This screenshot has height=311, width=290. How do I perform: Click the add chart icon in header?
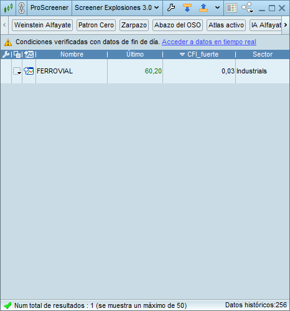[x=29, y=55]
